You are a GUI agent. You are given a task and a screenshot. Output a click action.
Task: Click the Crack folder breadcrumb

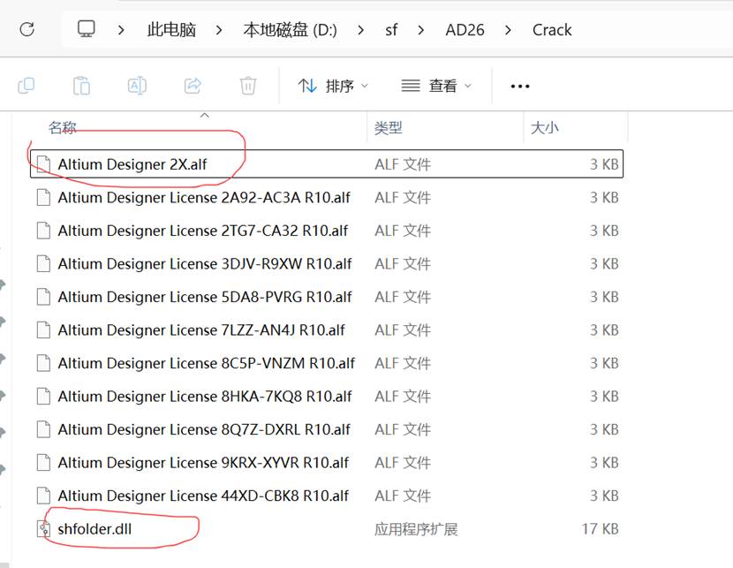(x=552, y=30)
